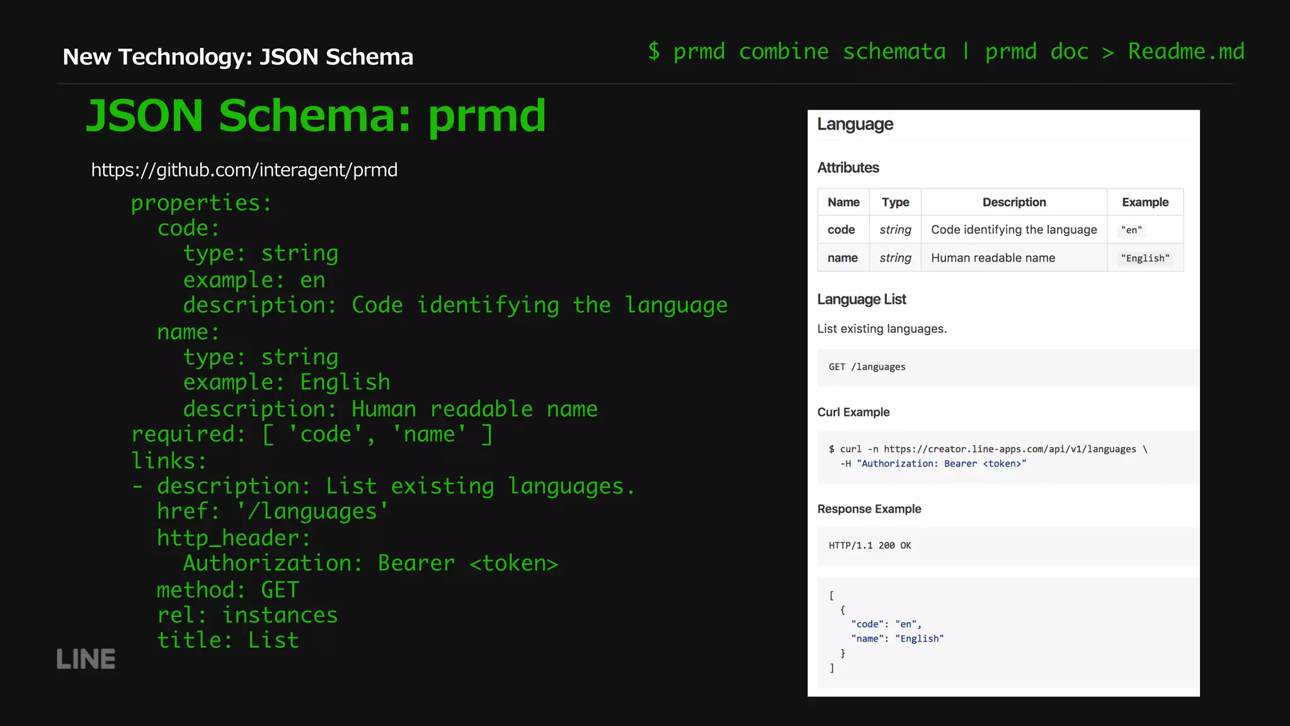
Task: Click 'description: Human readable name' YAML line
Action: point(391,409)
